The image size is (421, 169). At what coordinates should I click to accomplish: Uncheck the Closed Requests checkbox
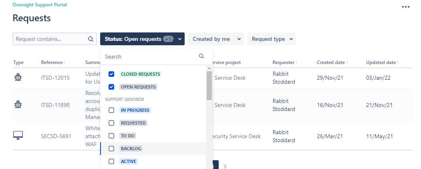111,74
